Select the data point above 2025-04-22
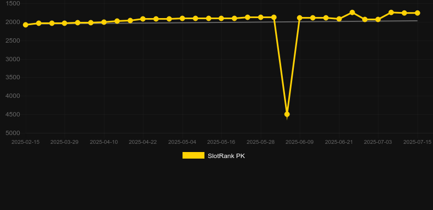 [x=143, y=19]
